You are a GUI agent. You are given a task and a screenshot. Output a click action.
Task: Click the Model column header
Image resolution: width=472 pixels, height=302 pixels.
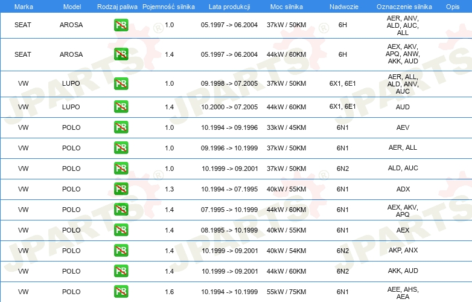point(71,6)
